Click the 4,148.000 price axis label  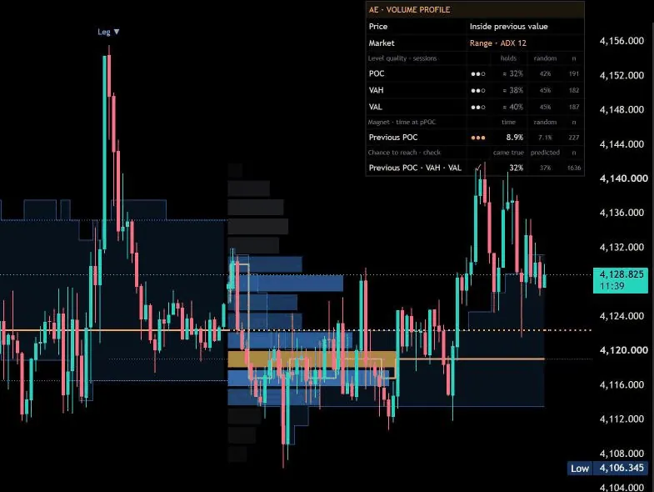(622, 110)
